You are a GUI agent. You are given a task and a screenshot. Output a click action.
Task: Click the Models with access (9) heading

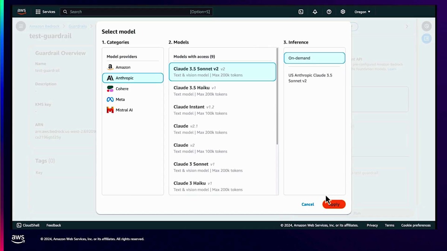click(194, 57)
